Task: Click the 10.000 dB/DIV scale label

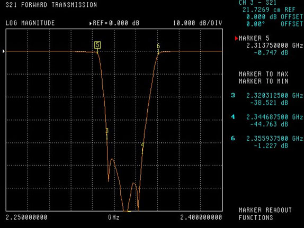Action: point(198,23)
